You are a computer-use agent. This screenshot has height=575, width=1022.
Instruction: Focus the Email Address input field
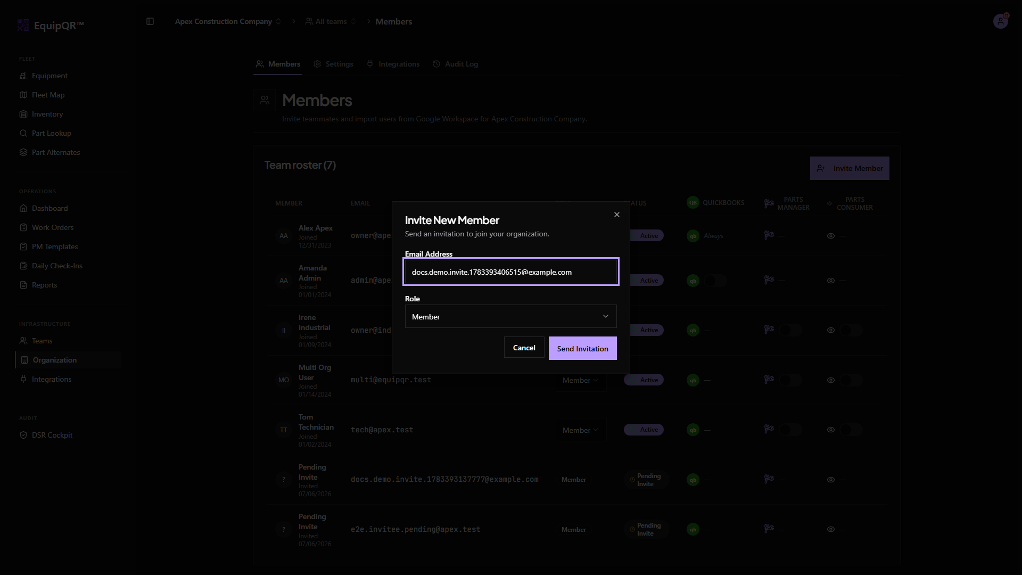510,272
